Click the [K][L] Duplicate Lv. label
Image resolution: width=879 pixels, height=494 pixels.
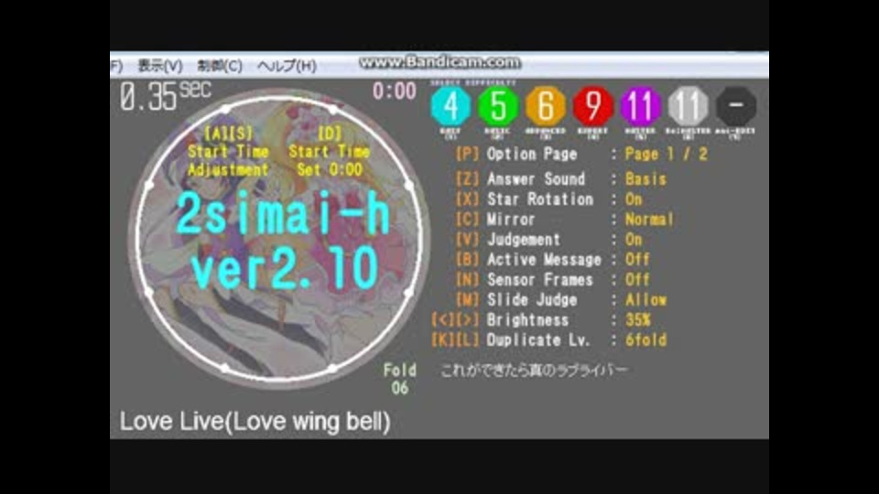[510, 340]
